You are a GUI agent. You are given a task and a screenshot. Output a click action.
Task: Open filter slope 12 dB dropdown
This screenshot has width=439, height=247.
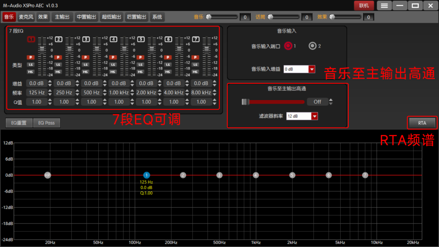[x=314, y=116]
